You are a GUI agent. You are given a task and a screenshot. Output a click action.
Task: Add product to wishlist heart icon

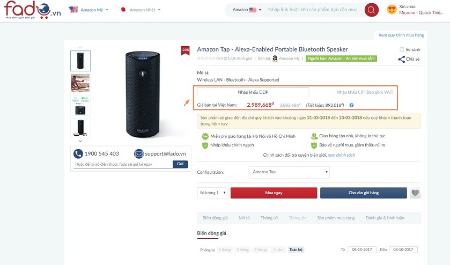[x=415, y=193]
